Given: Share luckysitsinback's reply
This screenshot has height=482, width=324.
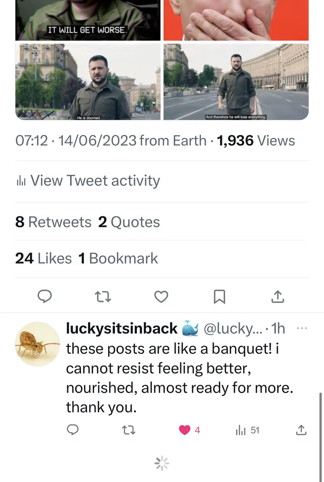Looking at the screenshot, I should tap(301, 430).
